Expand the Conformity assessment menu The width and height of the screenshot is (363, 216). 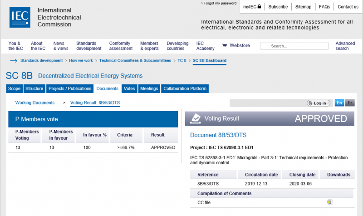pyautogui.click(x=119, y=46)
